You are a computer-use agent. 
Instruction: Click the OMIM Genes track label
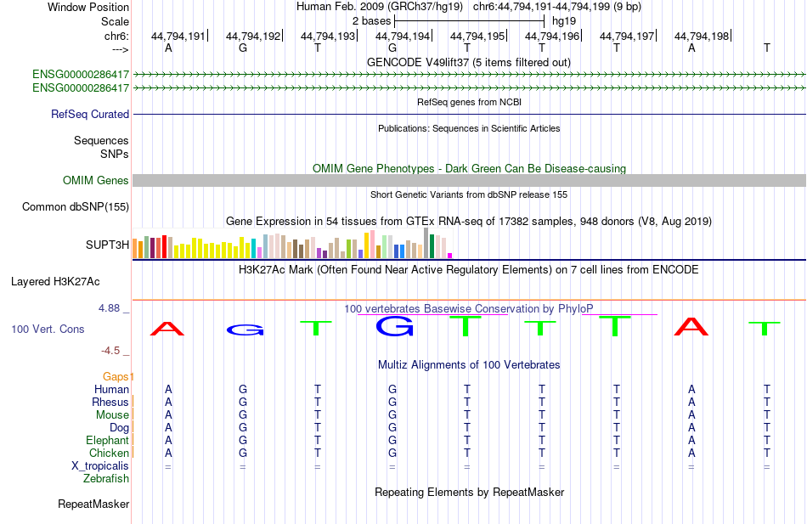tap(96, 180)
